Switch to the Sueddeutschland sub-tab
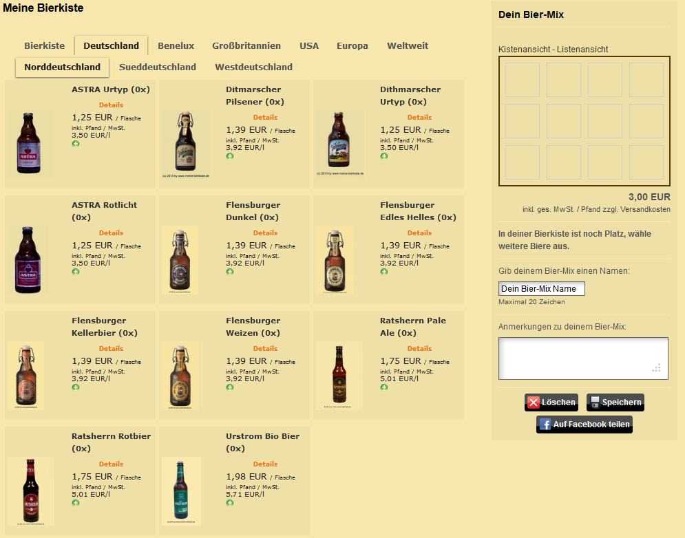Image resolution: width=685 pixels, height=538 pixels. click(x=158, y=67)
